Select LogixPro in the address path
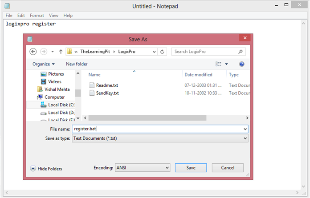 (127, 52)
